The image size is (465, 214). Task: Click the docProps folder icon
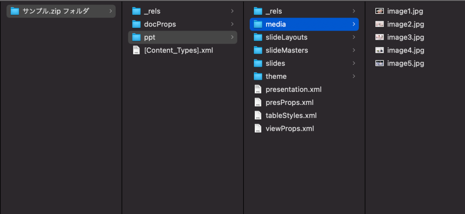(136, 24)
